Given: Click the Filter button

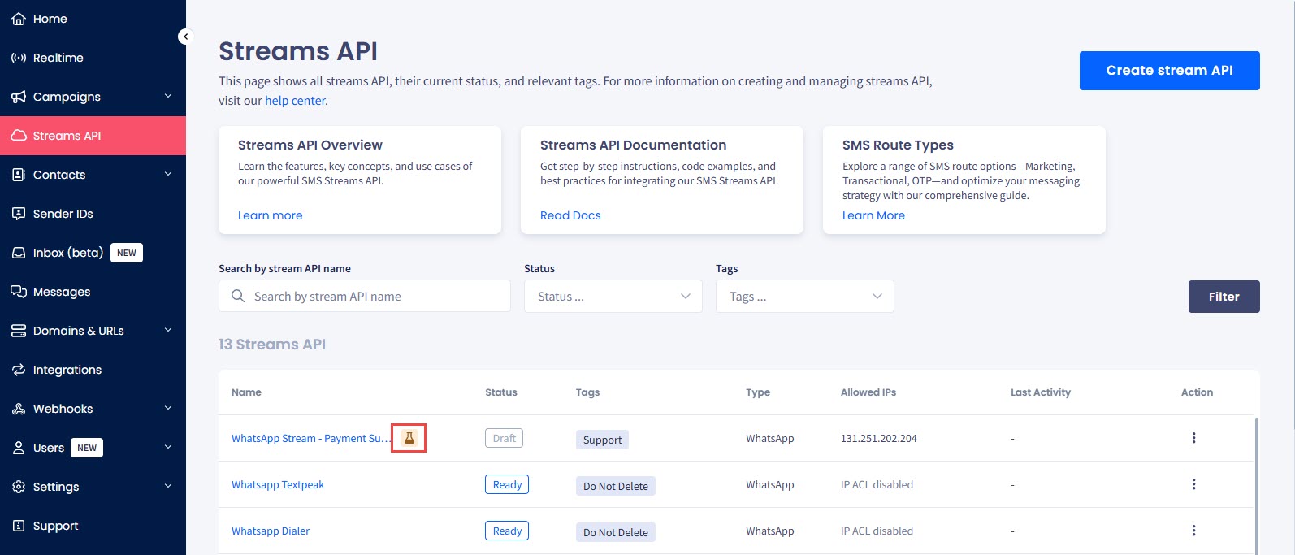Looking at the screenshot, I should (1224, 297).
